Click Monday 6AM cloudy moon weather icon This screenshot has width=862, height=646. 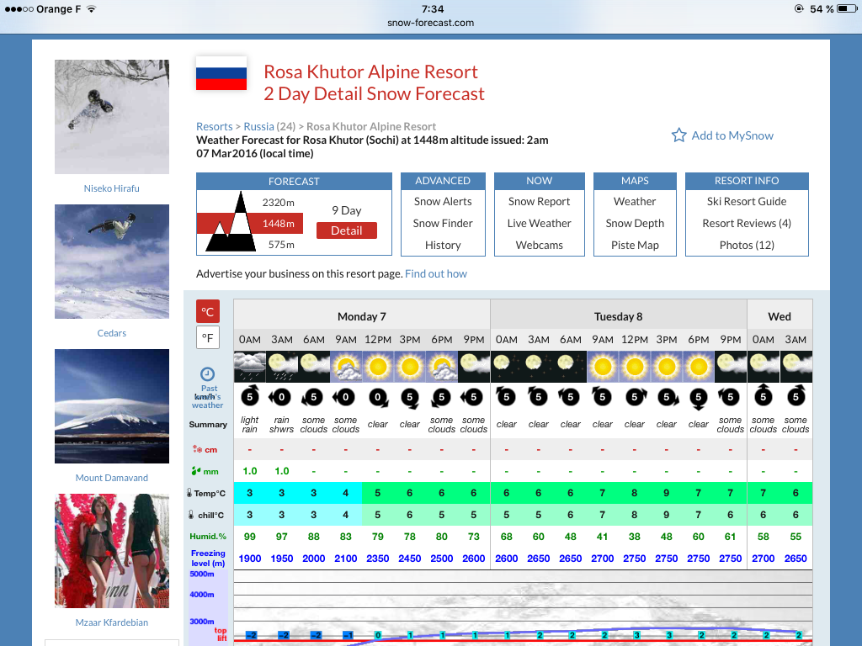pos(314,367)
